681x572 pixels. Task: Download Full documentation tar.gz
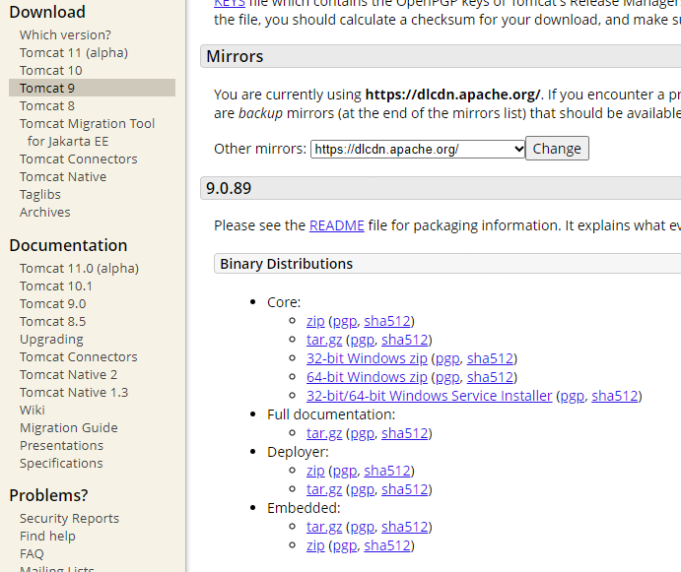[x=324, y=433]
